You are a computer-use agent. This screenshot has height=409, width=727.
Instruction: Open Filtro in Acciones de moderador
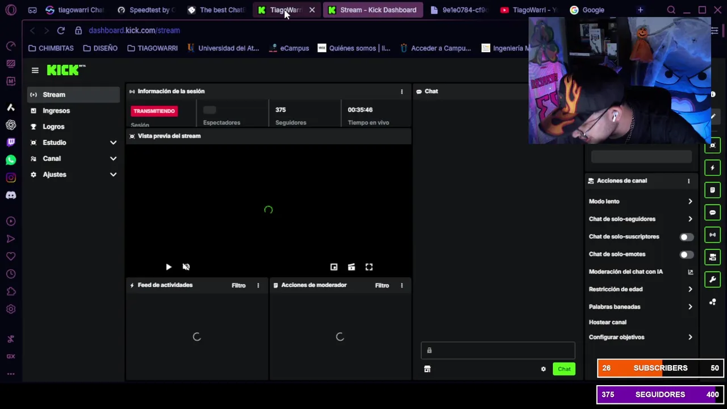point(382,285)
